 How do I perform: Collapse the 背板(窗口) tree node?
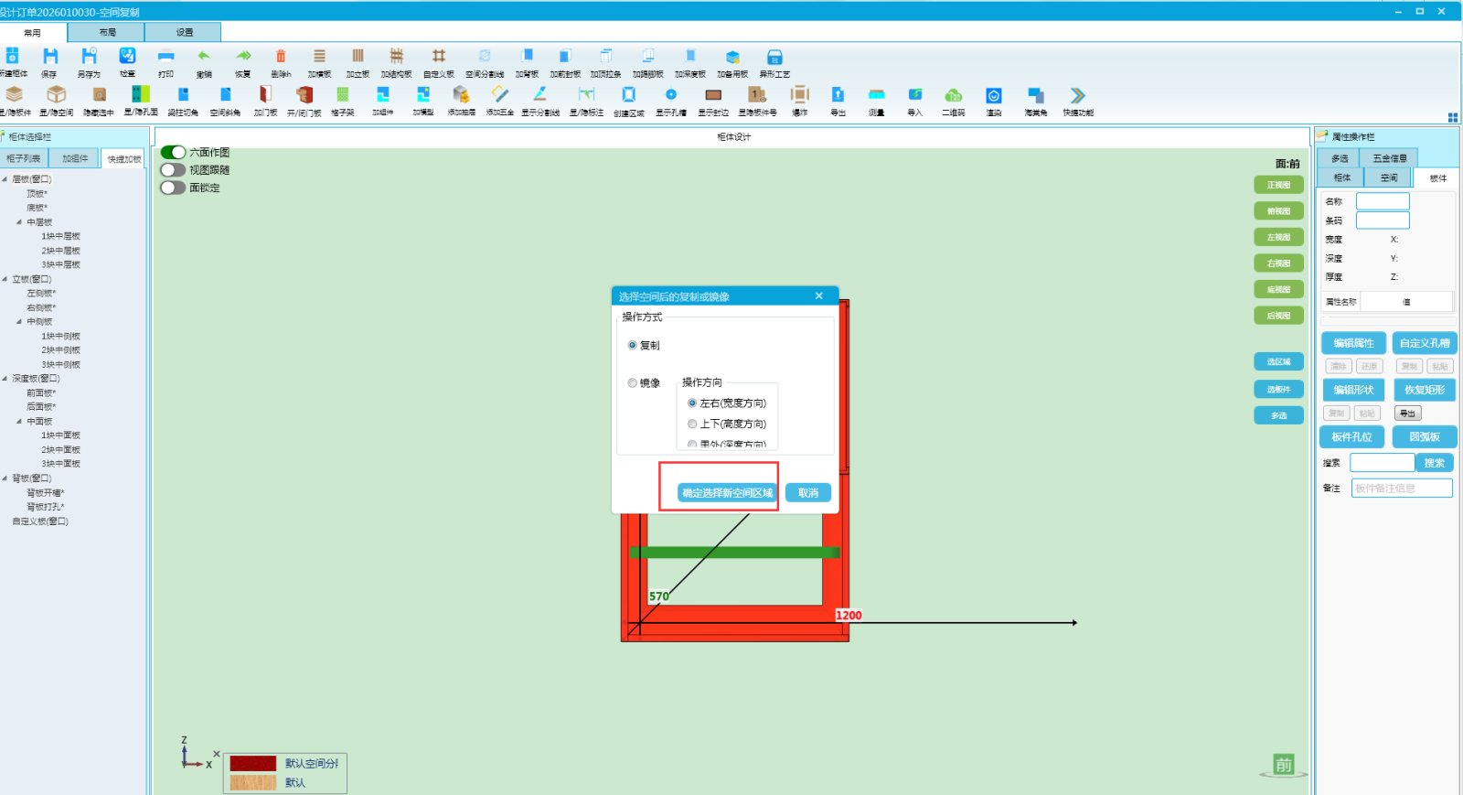(x=5, y=478)
